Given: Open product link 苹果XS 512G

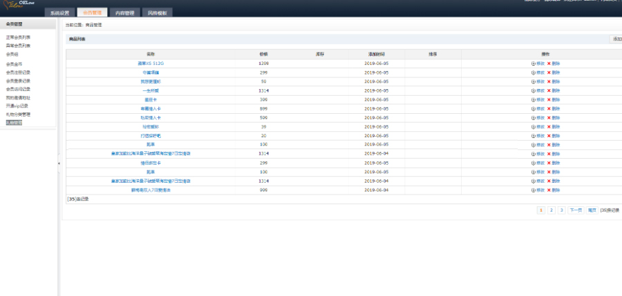Looking at the screenshot, I should (150, 63).
